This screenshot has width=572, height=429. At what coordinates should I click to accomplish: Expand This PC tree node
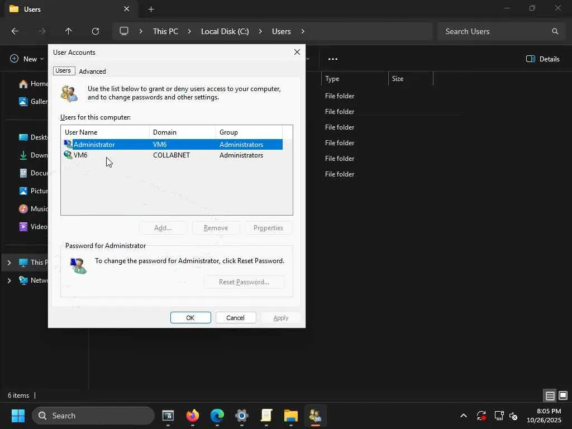[x=9, y=263]
